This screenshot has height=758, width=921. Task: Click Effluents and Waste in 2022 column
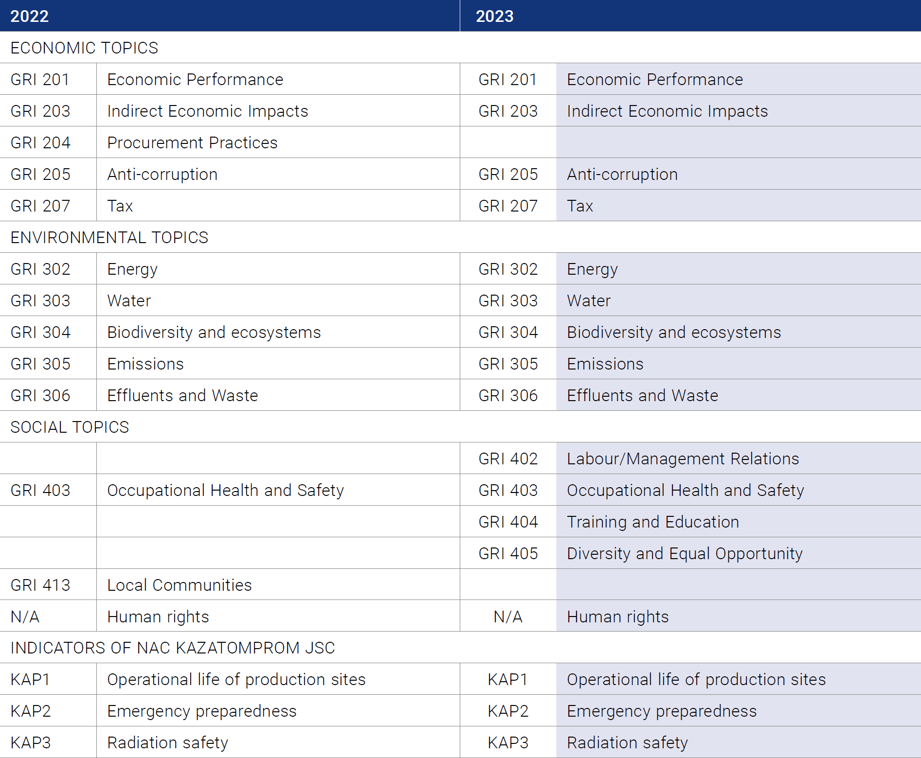182,395
